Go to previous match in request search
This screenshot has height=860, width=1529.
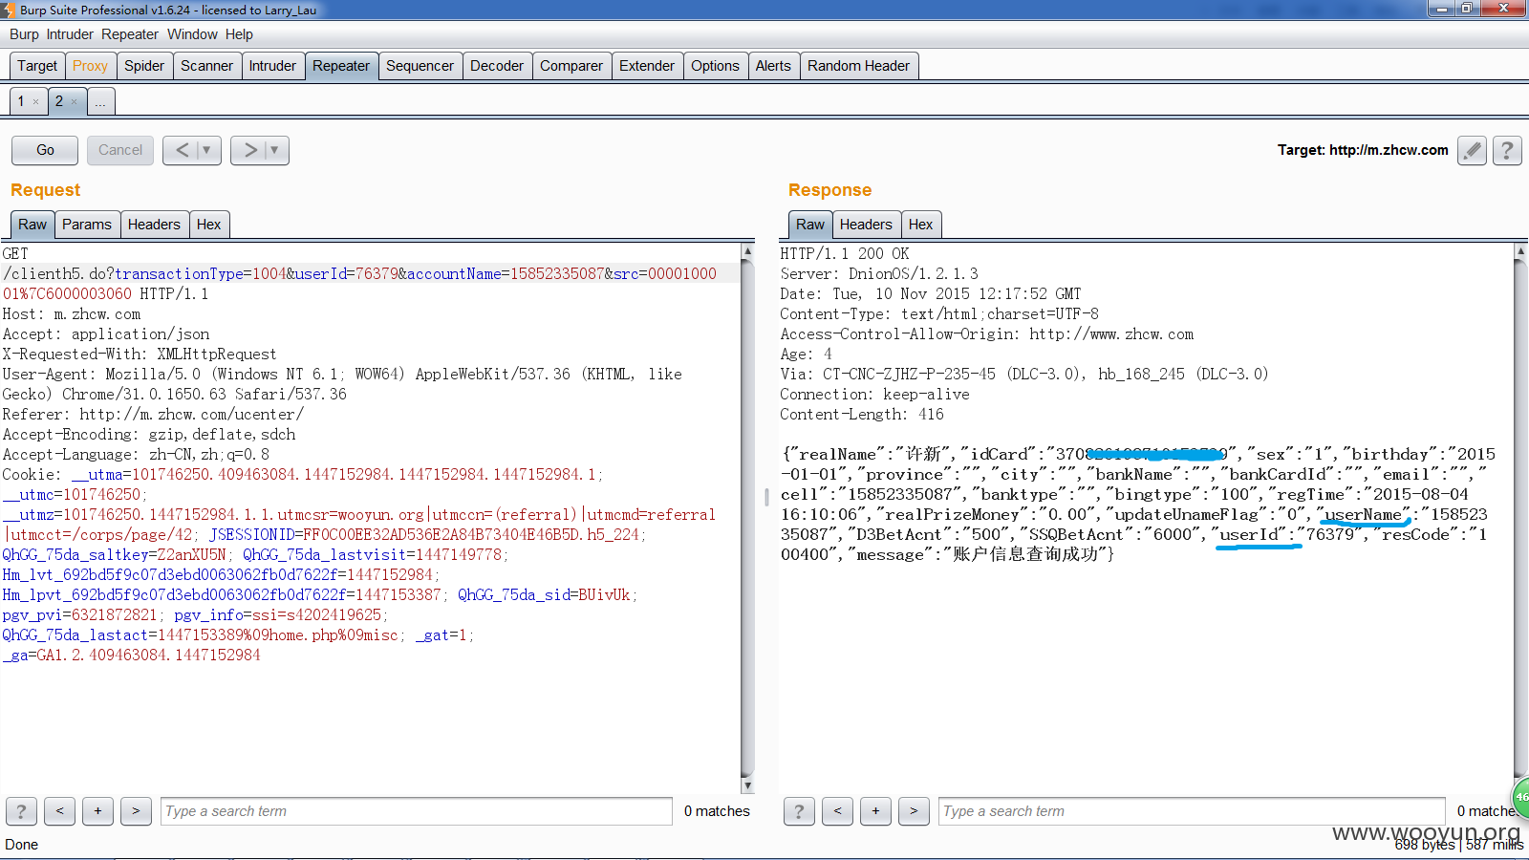click(59, 811)
